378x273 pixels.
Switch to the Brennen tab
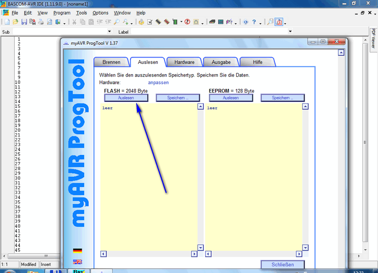[x=112, y=62]
